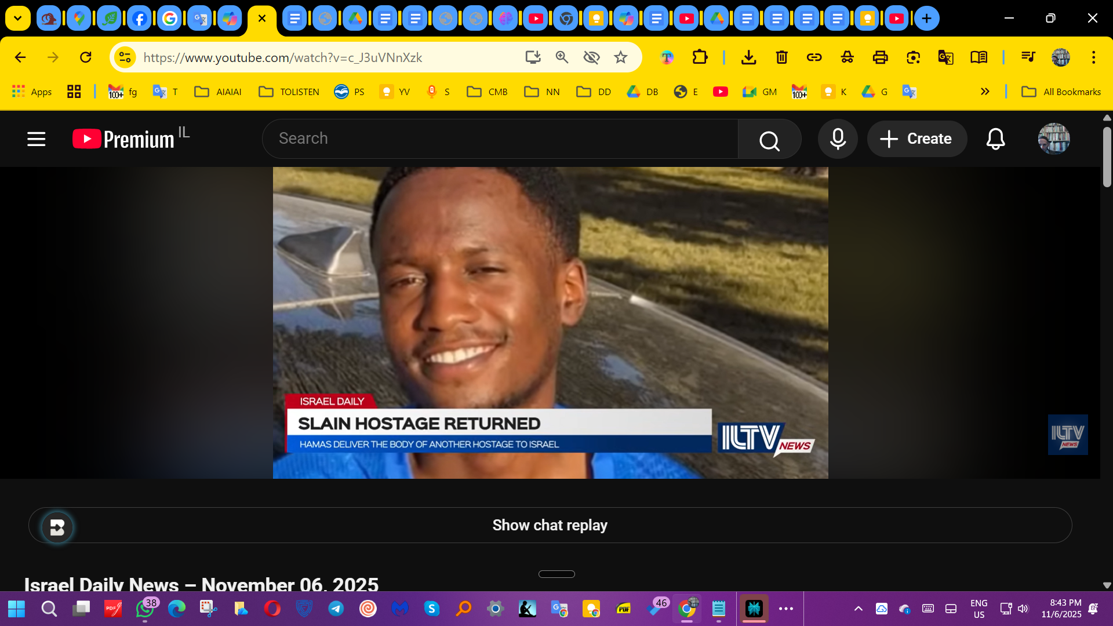Click the search magnifier button
The image size is (1113, 626).
(x=769, y=139)
